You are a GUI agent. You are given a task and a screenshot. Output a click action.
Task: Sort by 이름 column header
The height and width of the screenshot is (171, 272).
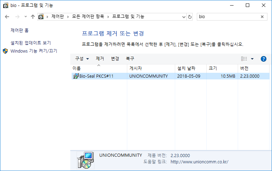(x=99, y=68)
